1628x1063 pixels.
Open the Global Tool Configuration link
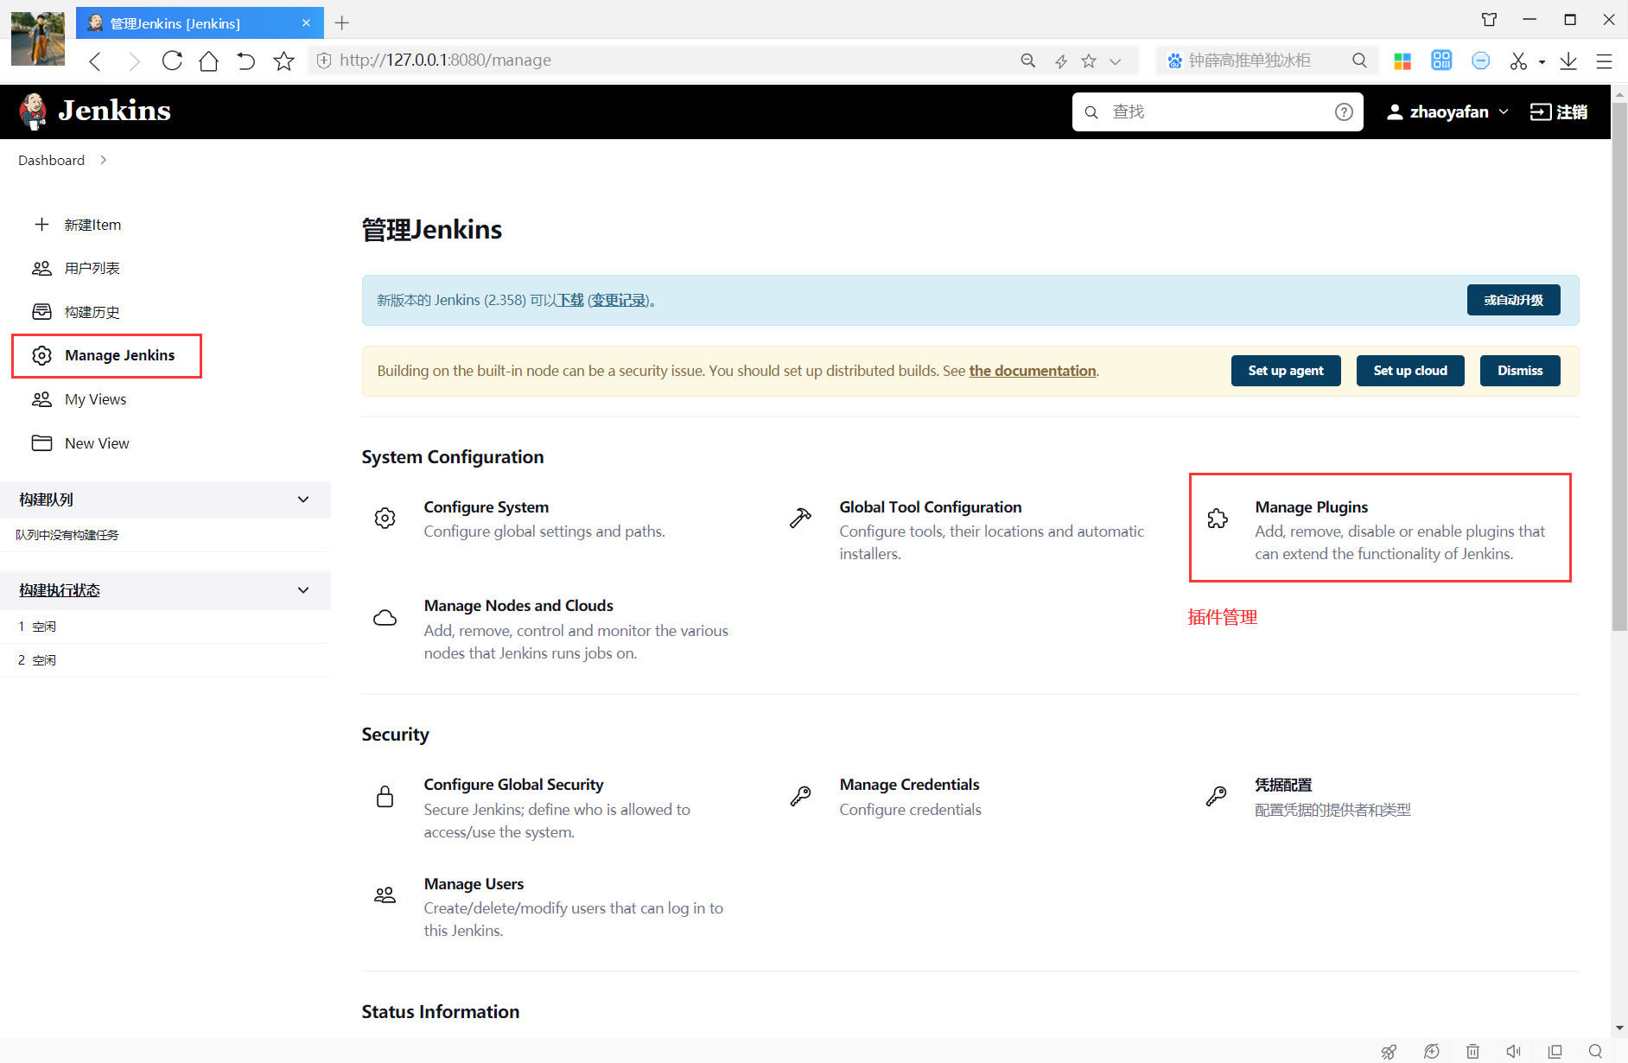[x=931, y=507]
